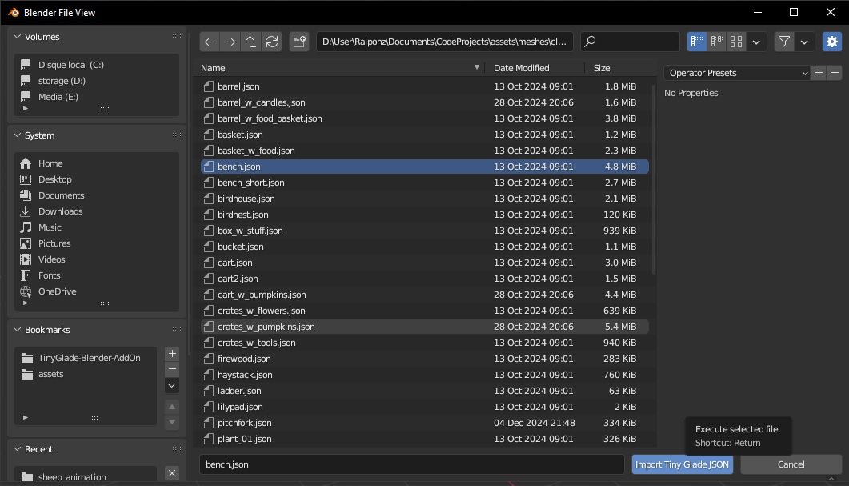The height and width of the screenshot is (486, 849).
Task: Switch to thumbnails display mode
Action: click(736, 42)
